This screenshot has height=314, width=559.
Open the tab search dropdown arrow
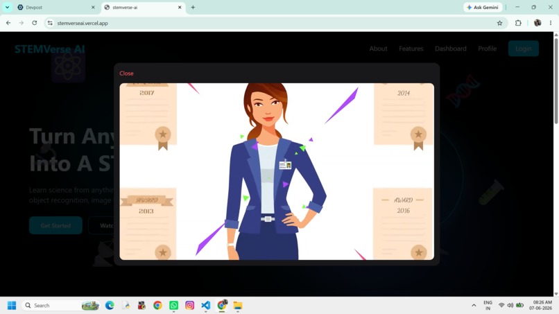[7, 7]
